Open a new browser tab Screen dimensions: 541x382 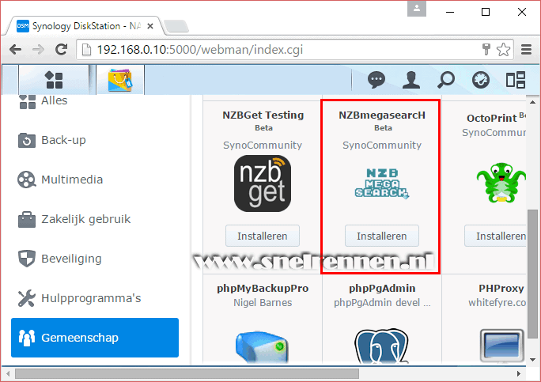click(x=176, y=26)
